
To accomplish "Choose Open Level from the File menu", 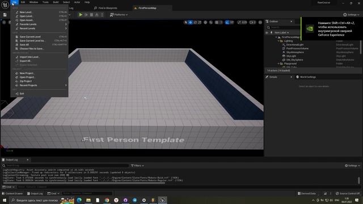I will click(39, 16).
